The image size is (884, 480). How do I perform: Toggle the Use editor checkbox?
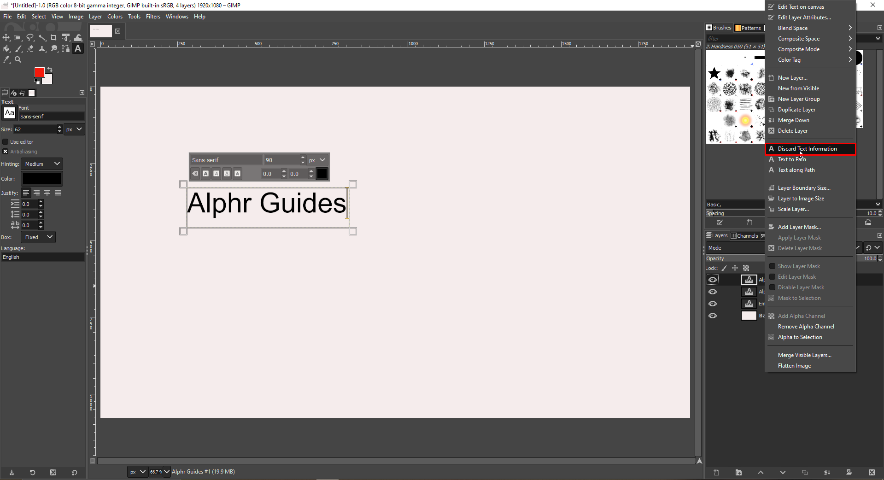[6, 142]
